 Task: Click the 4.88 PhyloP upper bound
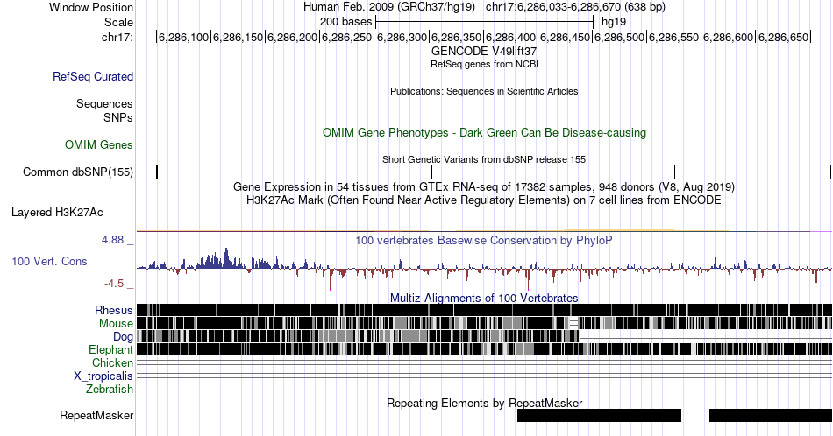point(112,240)
